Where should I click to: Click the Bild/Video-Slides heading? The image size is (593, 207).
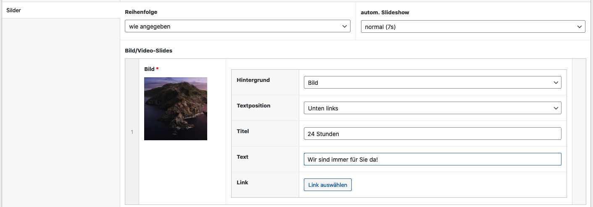pyautogui.click(x=149, y=50)
